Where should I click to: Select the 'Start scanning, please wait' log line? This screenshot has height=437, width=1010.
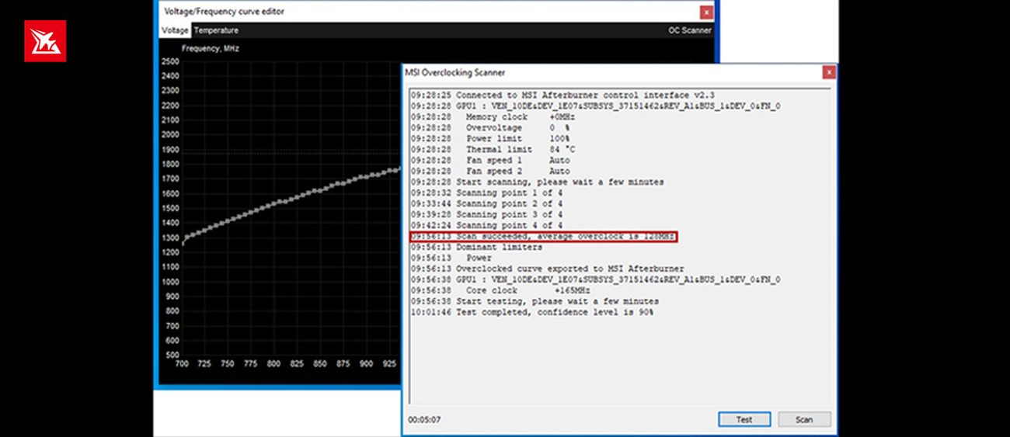538,182
